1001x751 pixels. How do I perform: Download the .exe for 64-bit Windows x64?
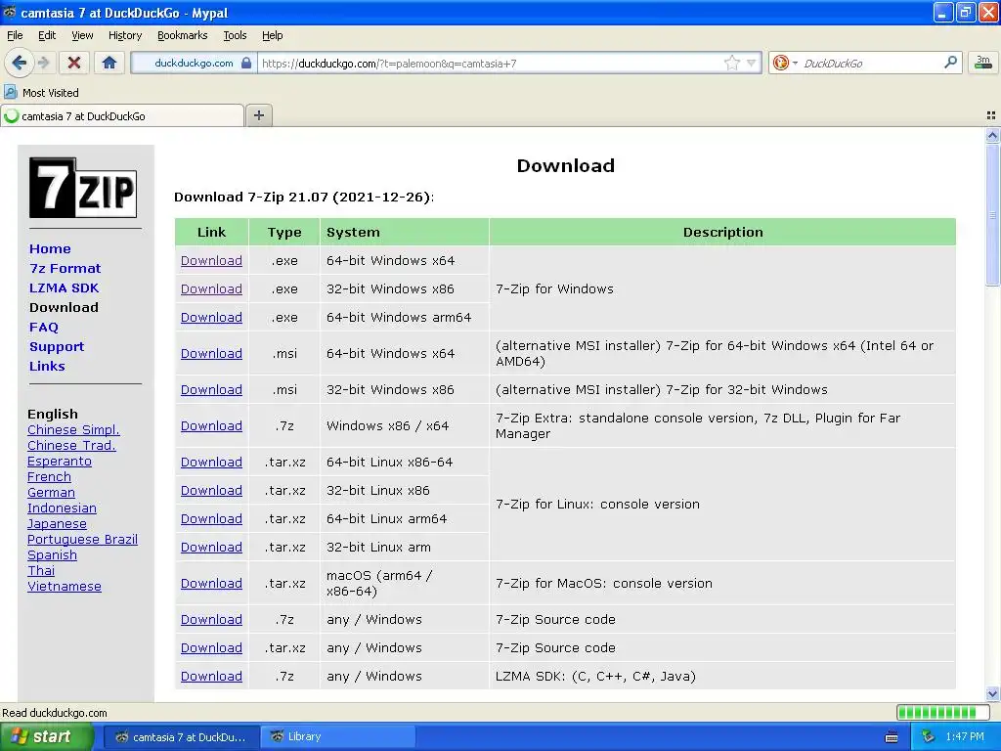(211, 260)
